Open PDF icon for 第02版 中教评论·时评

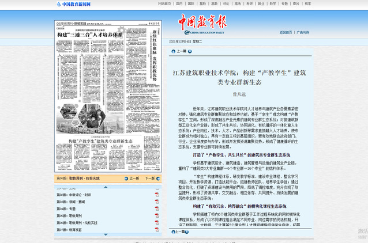tap(157, 195)
